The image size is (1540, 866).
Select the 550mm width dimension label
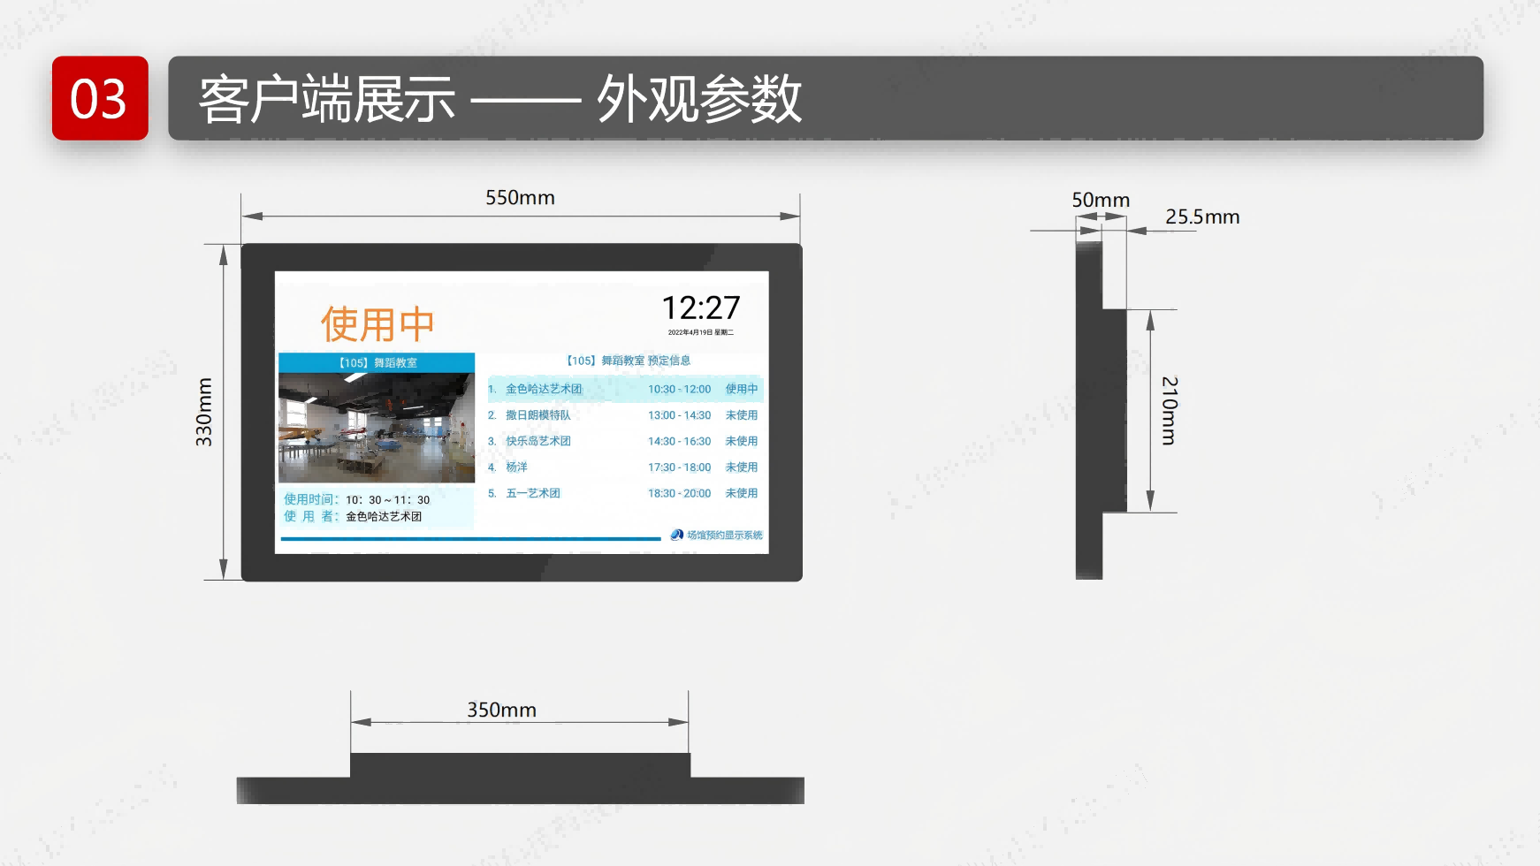point(520,198)
